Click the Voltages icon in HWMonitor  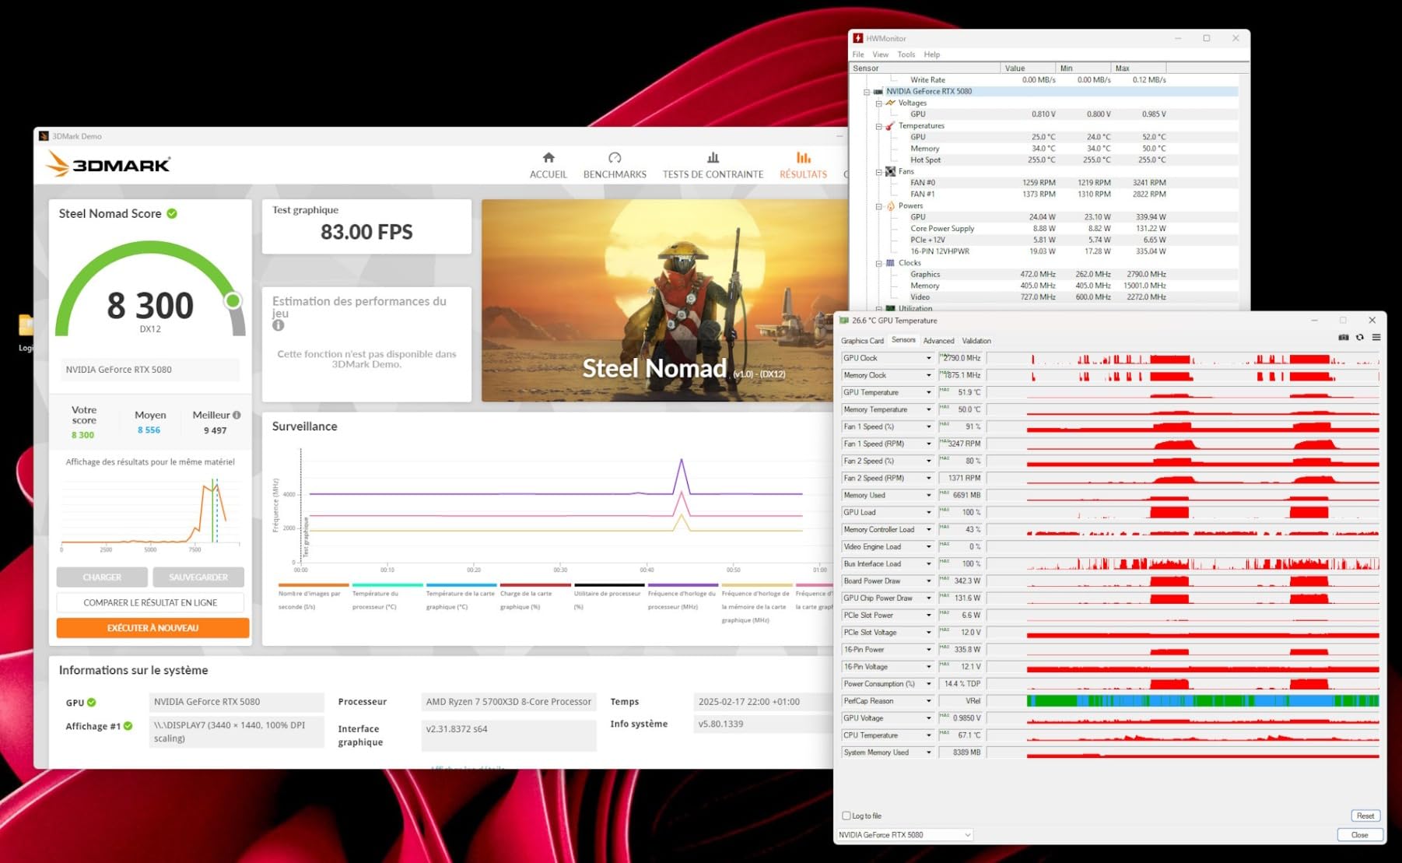pos(890,103)
